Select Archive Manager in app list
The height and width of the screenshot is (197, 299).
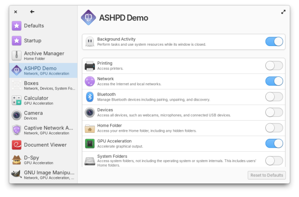(43, 55)
